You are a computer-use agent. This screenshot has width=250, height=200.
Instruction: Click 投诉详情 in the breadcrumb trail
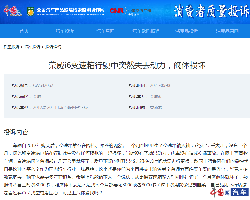click(53, 47)
